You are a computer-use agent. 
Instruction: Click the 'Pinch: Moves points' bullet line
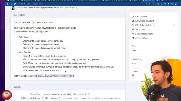point(45,56)
